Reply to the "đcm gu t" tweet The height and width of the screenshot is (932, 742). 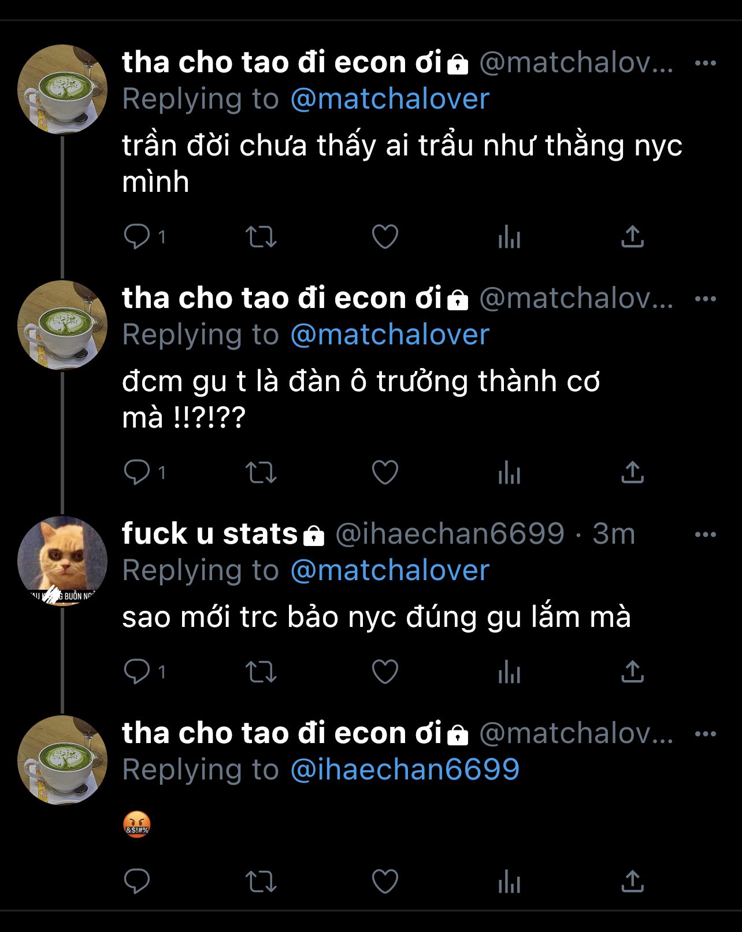coord(138,472)
